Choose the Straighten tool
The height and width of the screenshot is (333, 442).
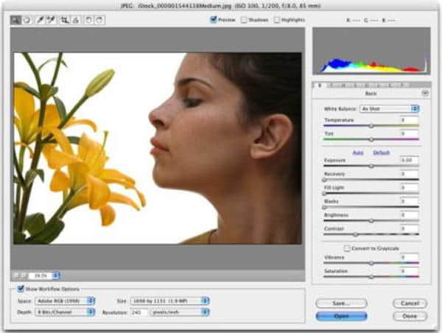[x=77, y=20]
